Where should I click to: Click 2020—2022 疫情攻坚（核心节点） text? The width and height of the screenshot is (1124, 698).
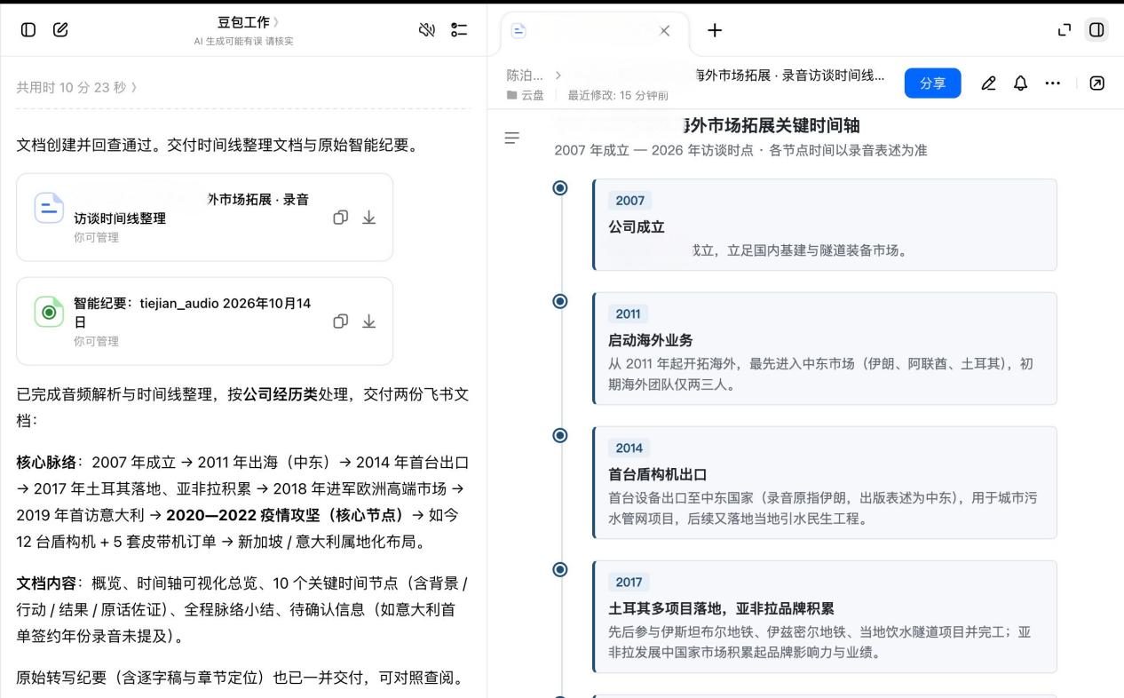pos(284,514)
